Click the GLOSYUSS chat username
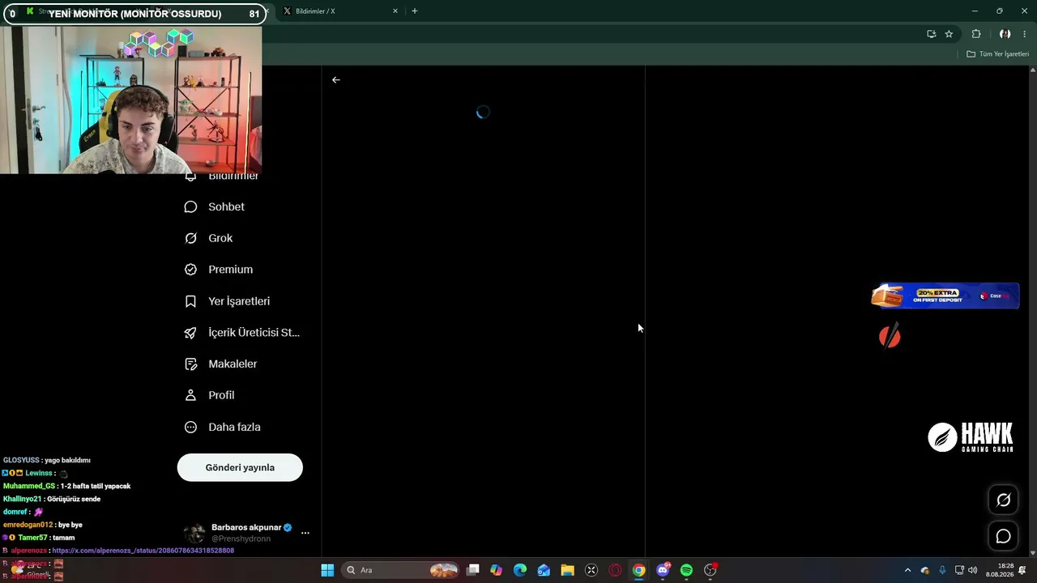This screenshot has width=1037, height=583. point(21,460)
